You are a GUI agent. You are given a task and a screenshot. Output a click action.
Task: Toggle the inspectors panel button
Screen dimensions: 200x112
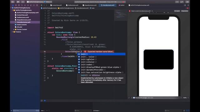click(x=187, y=2)
